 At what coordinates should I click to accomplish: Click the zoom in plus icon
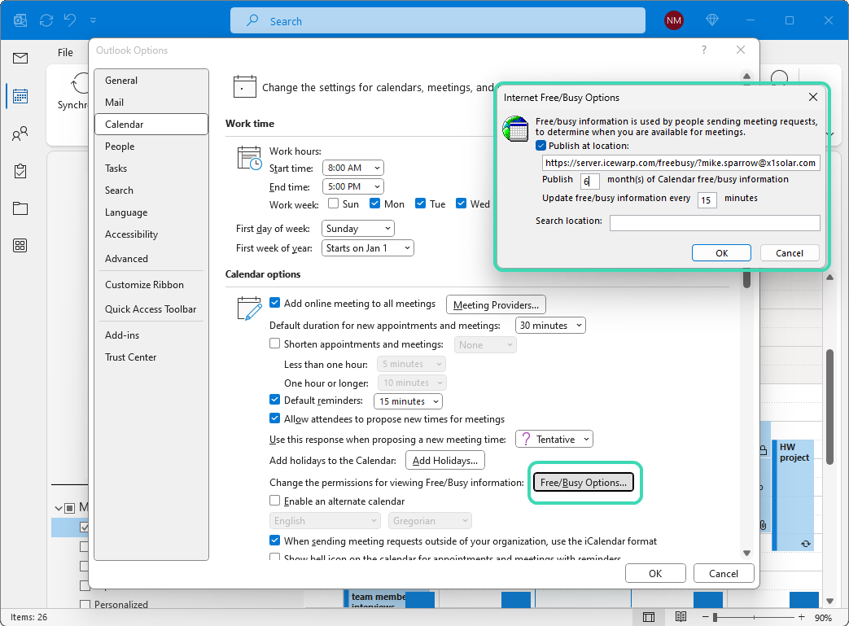(x=801, y=617)
